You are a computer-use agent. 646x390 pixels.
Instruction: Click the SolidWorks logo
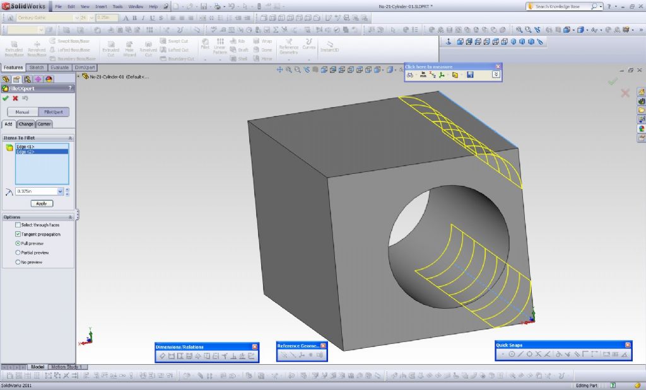(24, 6)
